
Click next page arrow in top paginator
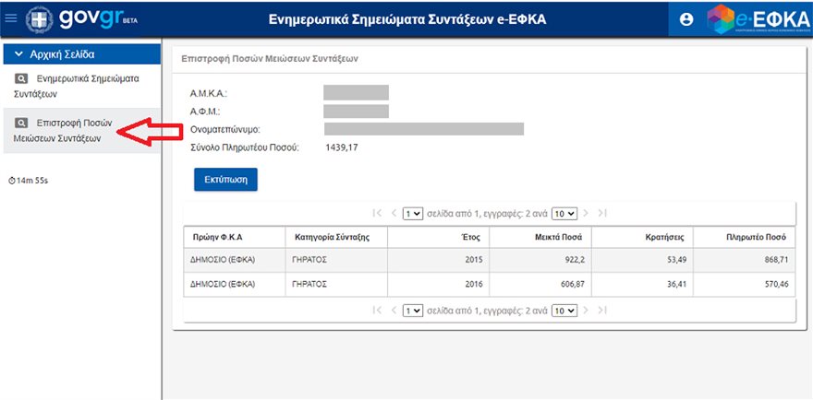tap(586, 213)
